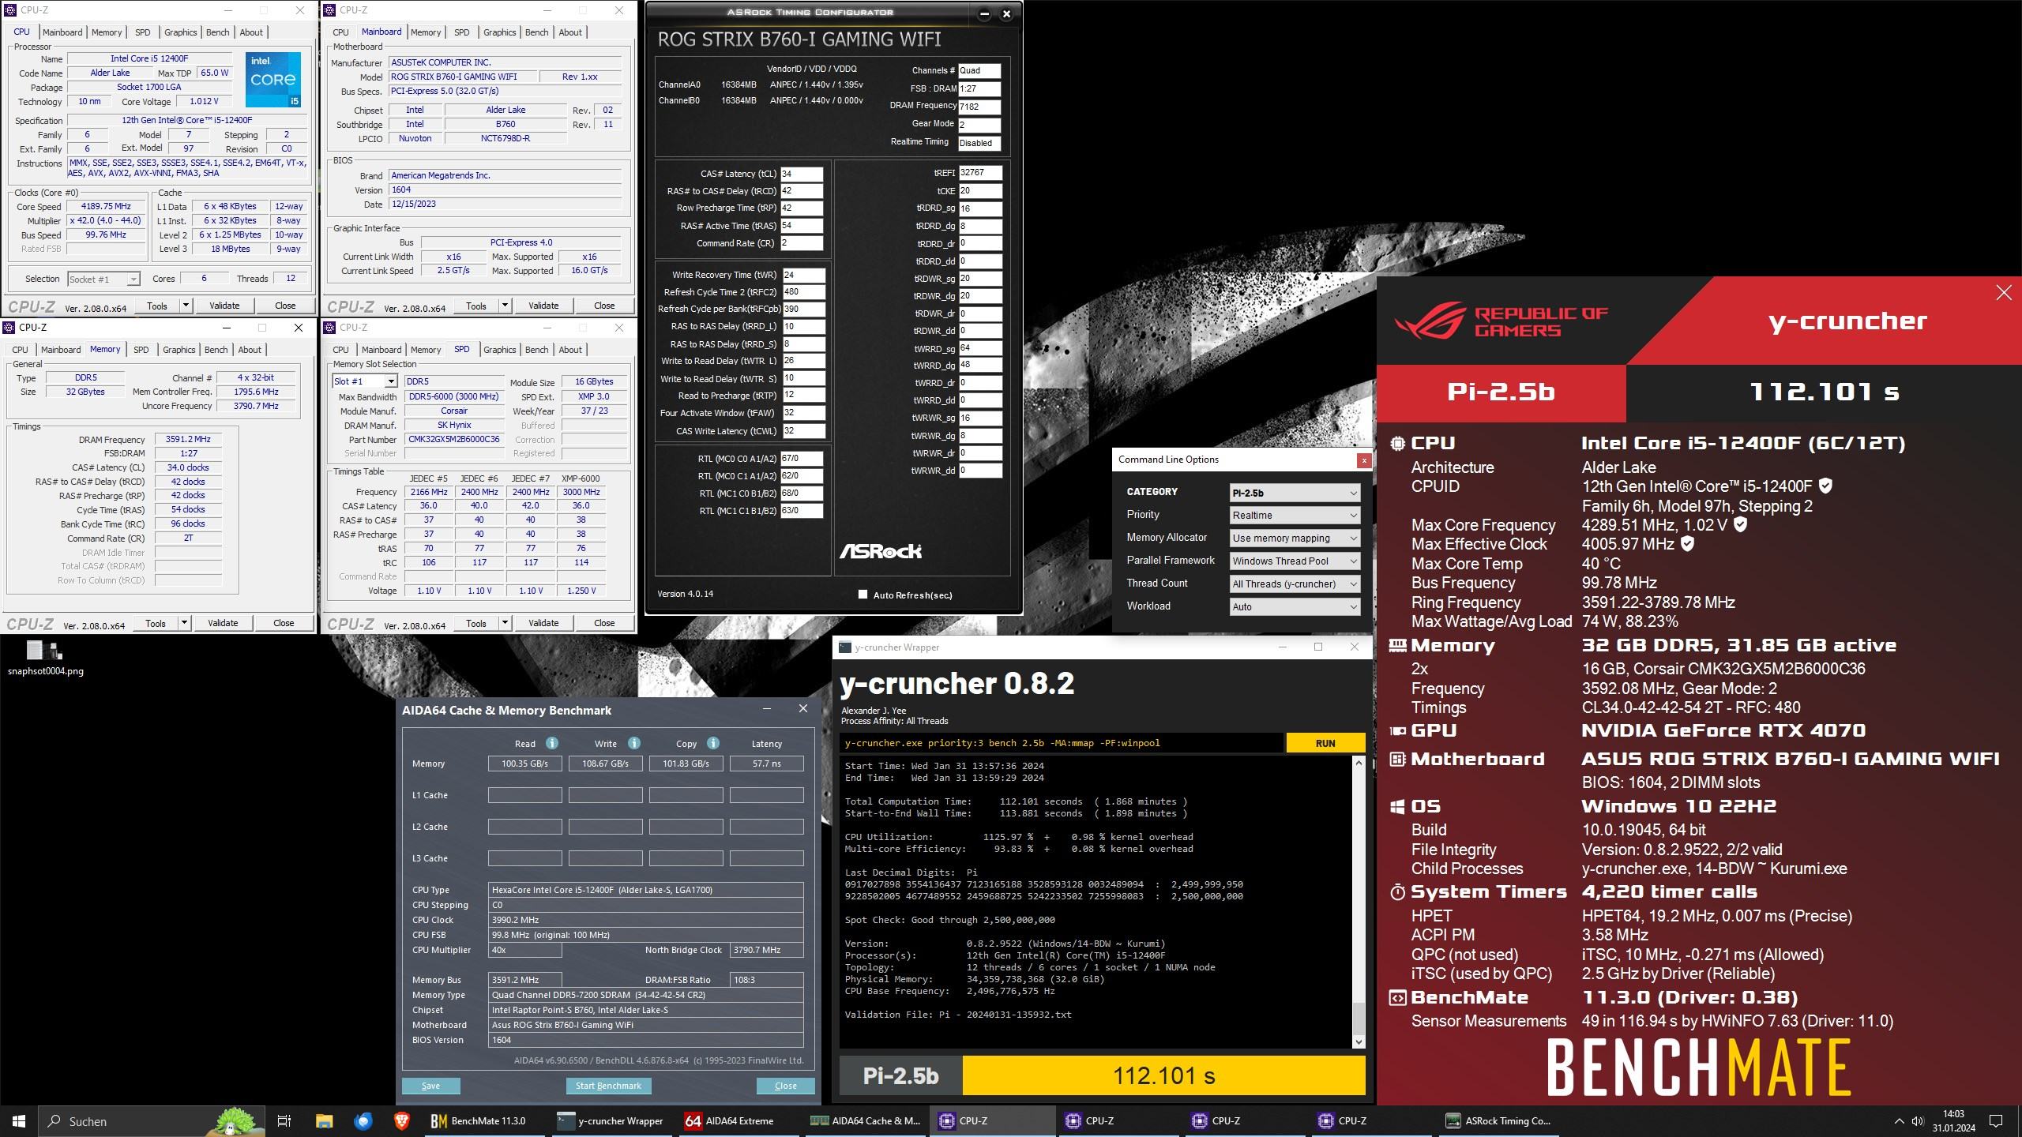Click Save in AIDA64 benchmark window

click(430, 1086)
